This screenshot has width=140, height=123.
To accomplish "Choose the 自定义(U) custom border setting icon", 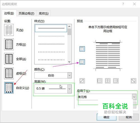I will pos(9,88).
